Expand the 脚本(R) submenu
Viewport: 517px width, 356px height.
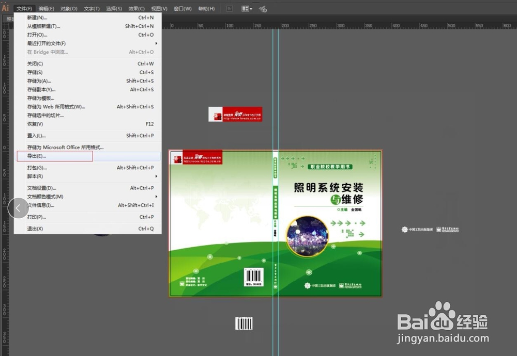(x=88, y=176)
